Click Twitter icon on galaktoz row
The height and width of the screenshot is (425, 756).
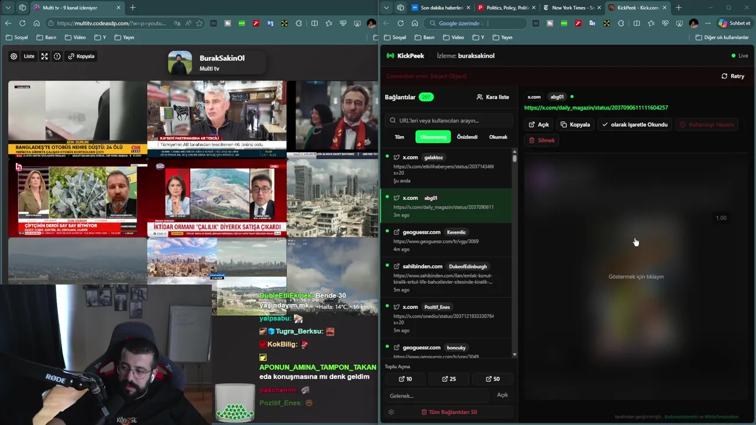point(396,158)
